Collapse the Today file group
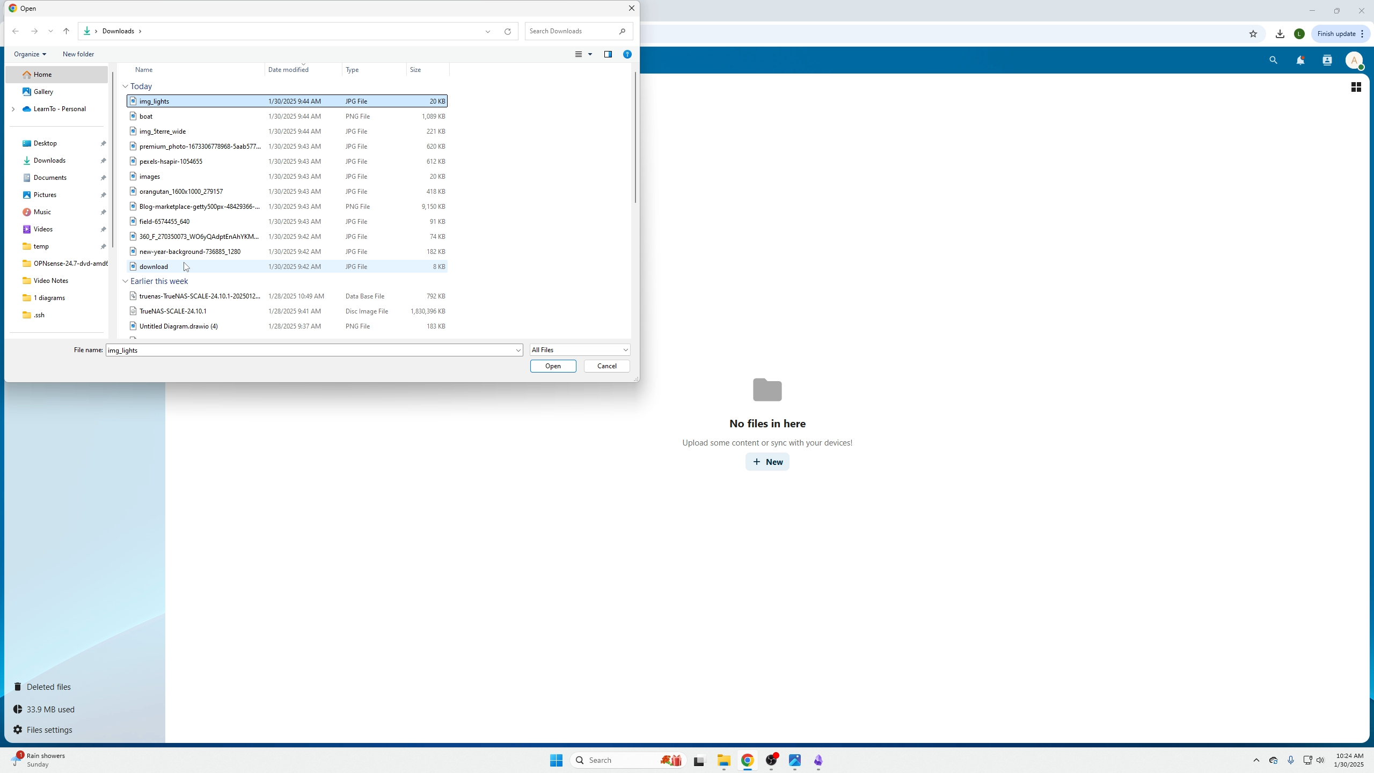This screenshot has width=1374, height=773. [125, 86]
